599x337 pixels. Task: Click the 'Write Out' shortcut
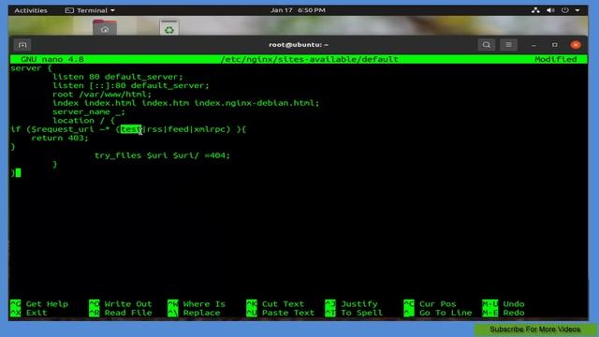(121, 304)
